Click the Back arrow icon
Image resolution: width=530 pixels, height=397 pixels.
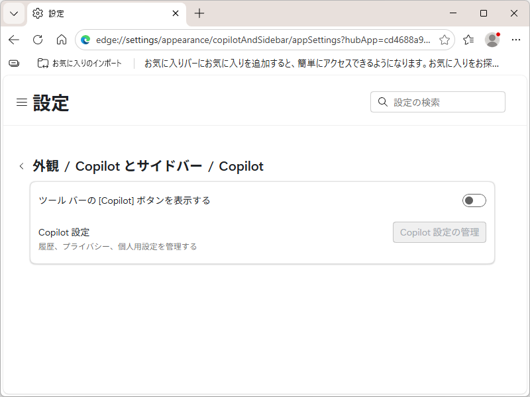click(14, 40)
